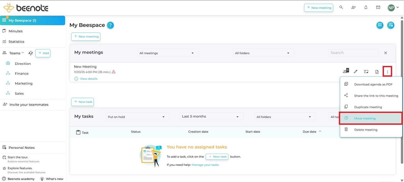Click the add user icon in header

353,8
